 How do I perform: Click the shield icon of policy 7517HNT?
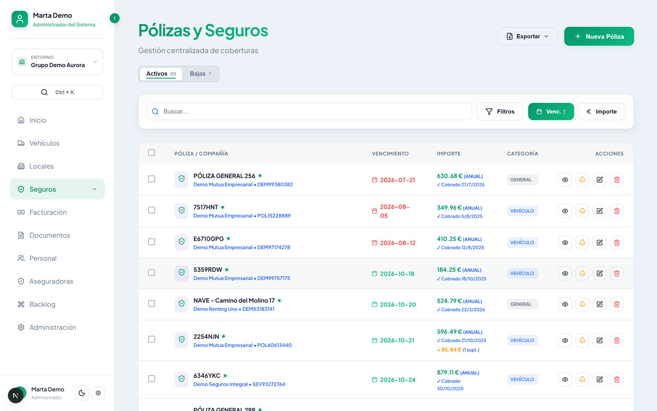click(182, 211)
